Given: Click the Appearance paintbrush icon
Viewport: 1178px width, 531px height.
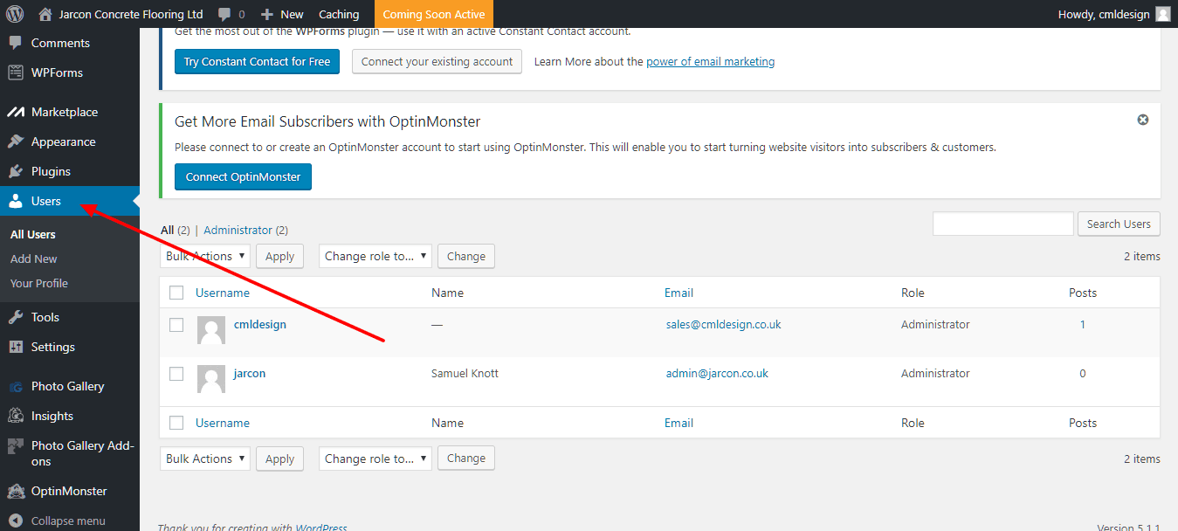Looking at the screenshot, I should (x=16, y=141).
